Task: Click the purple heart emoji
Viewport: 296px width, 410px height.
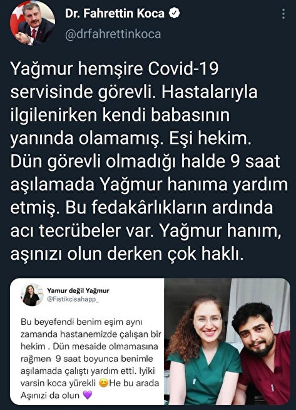Action: point(88,395)
